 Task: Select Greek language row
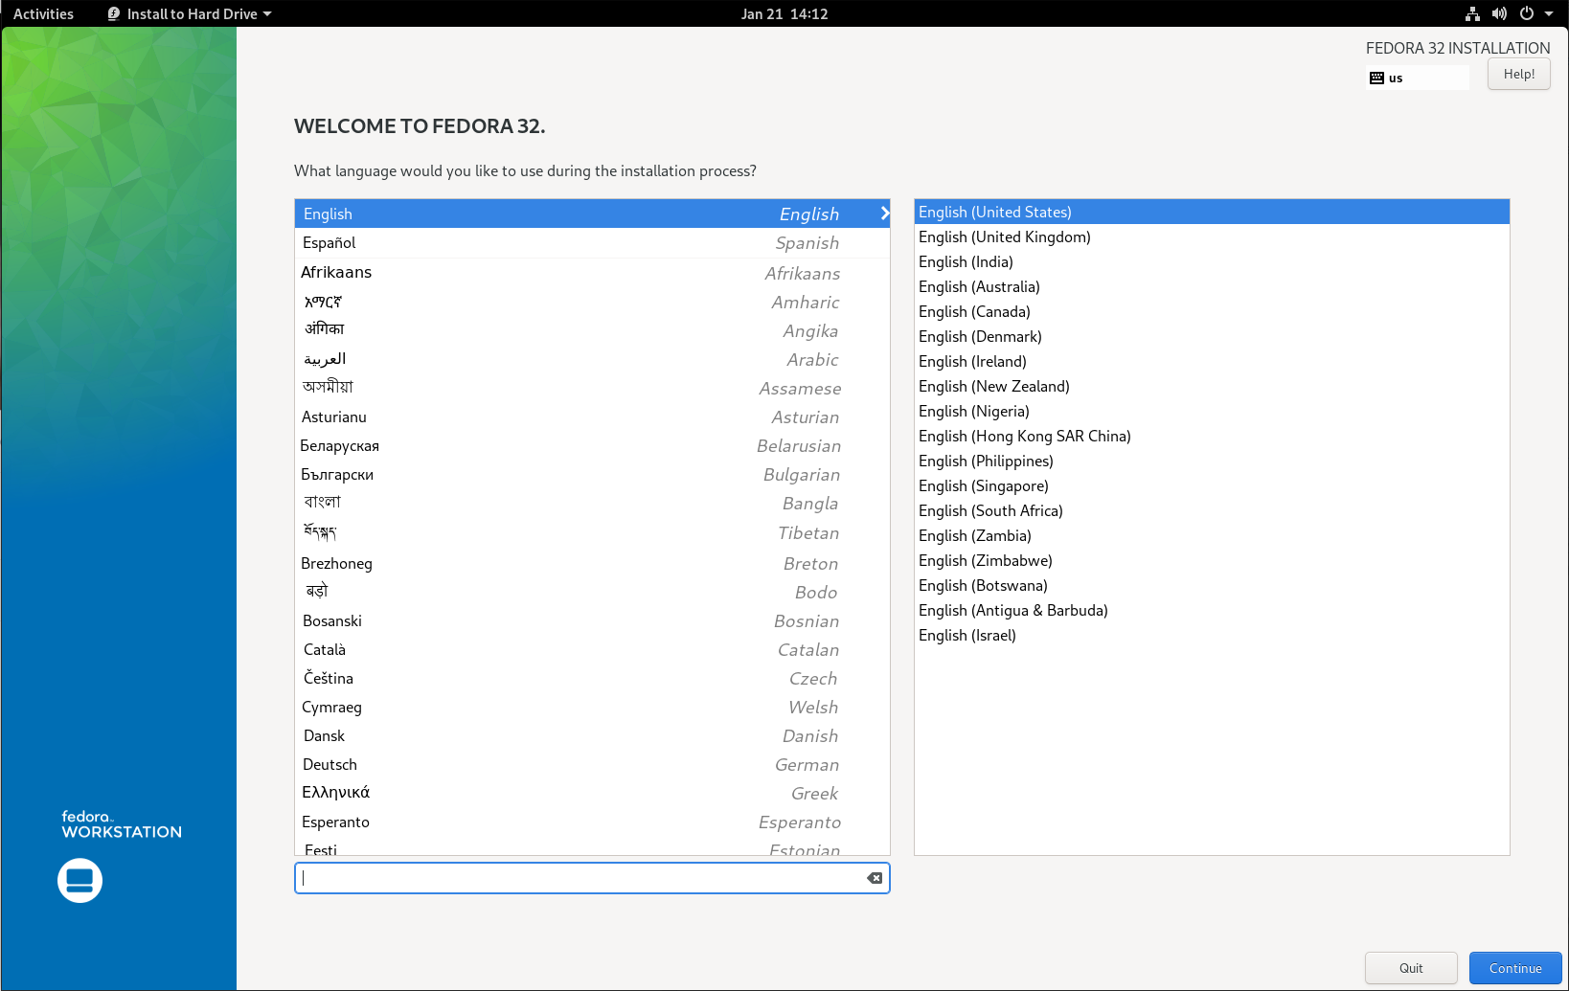coord(592,793)
